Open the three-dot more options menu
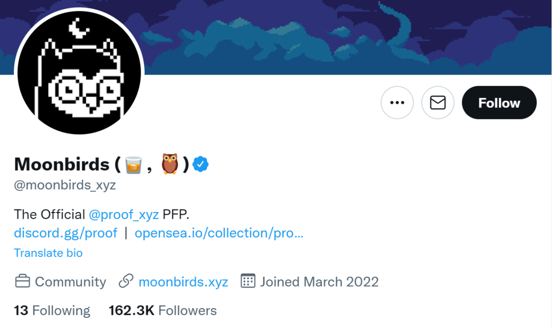 pos(397,103)
